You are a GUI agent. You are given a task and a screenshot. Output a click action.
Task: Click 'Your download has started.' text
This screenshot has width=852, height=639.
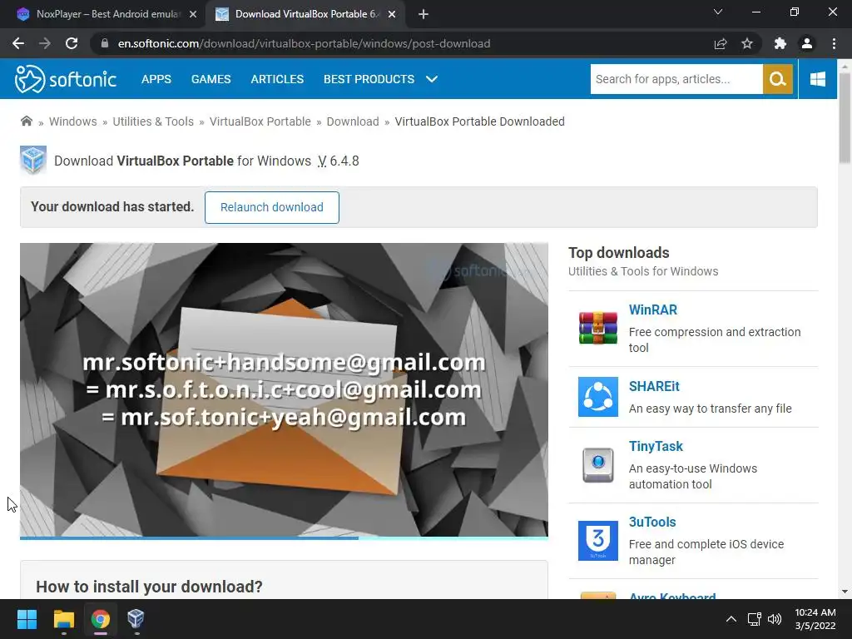(112, 206)
